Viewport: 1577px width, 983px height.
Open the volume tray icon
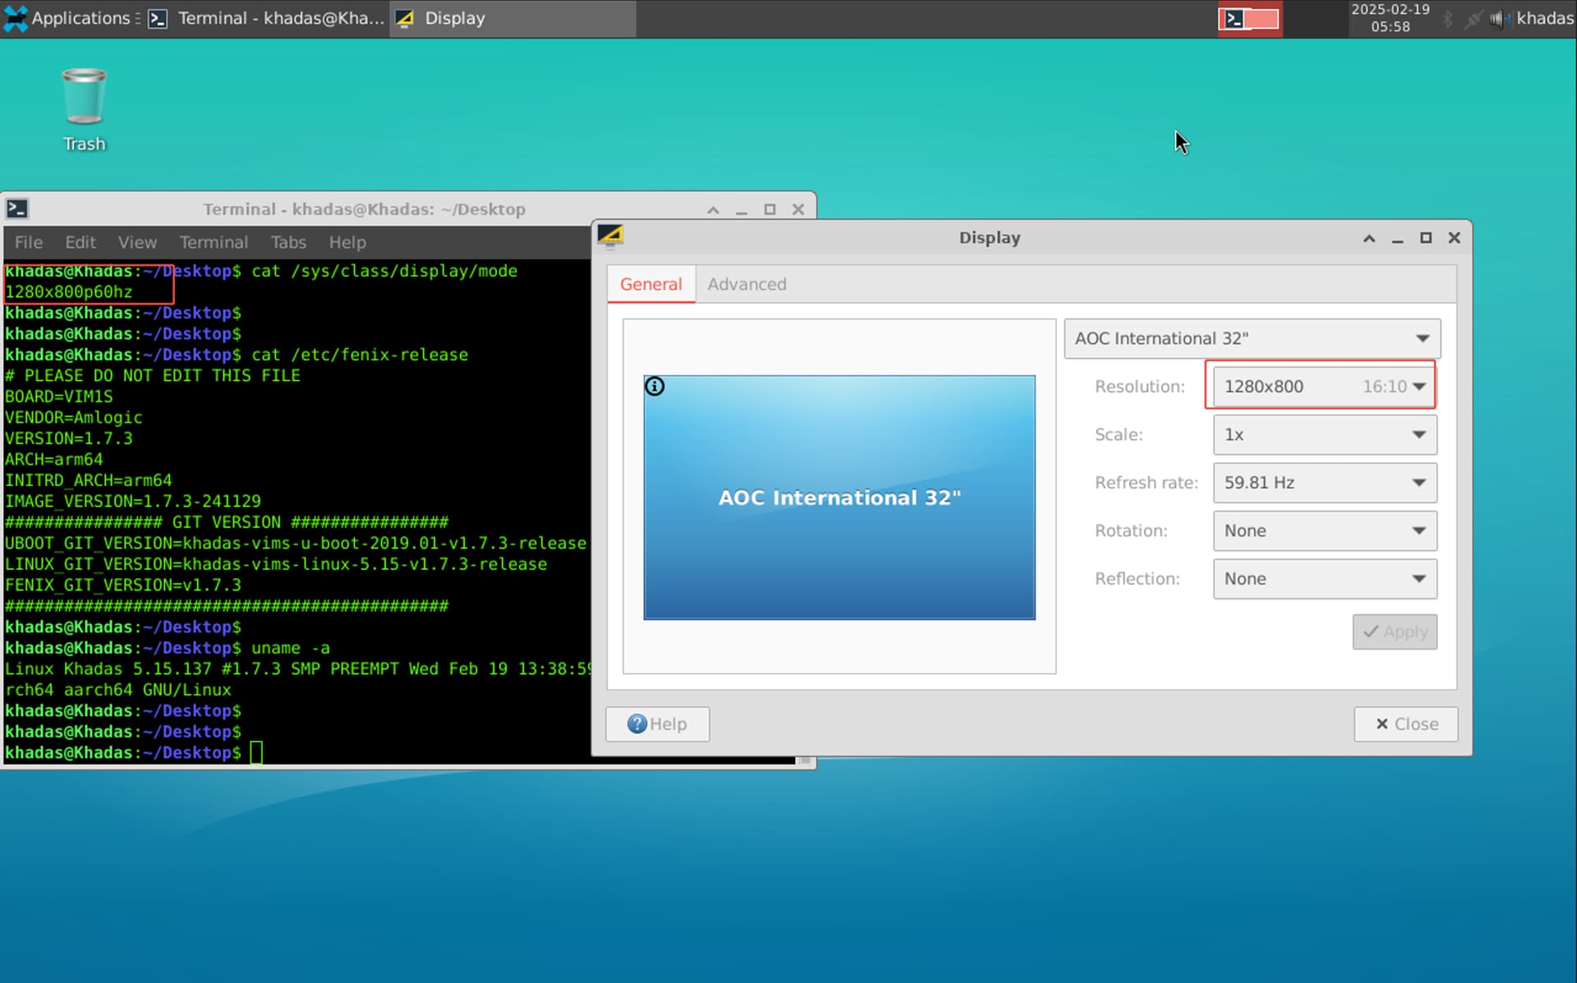coord(1499,19)
